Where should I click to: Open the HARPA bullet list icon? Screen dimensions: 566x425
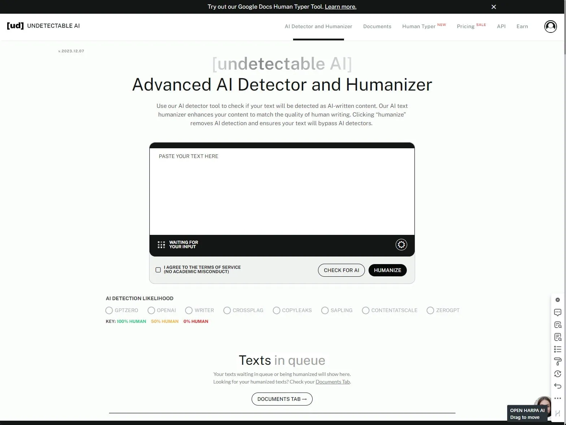coord(557,349)
